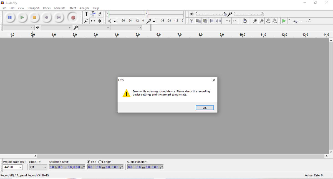Click the Sync-Lock Tracks clock icon
The image size is (333, 179).
click(x=245, y=21)
